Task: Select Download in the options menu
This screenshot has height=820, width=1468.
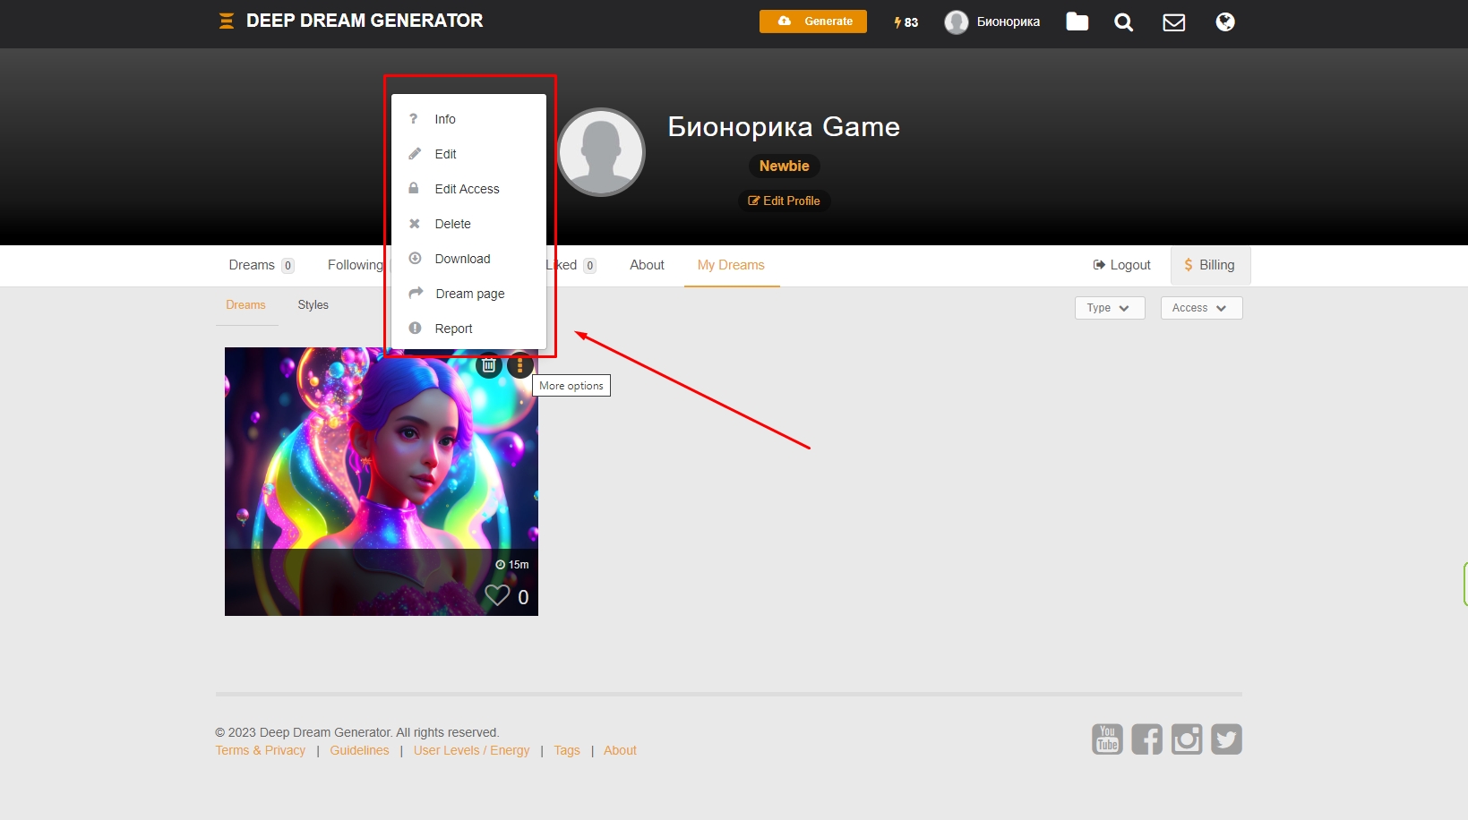Action: click(468, 259)
